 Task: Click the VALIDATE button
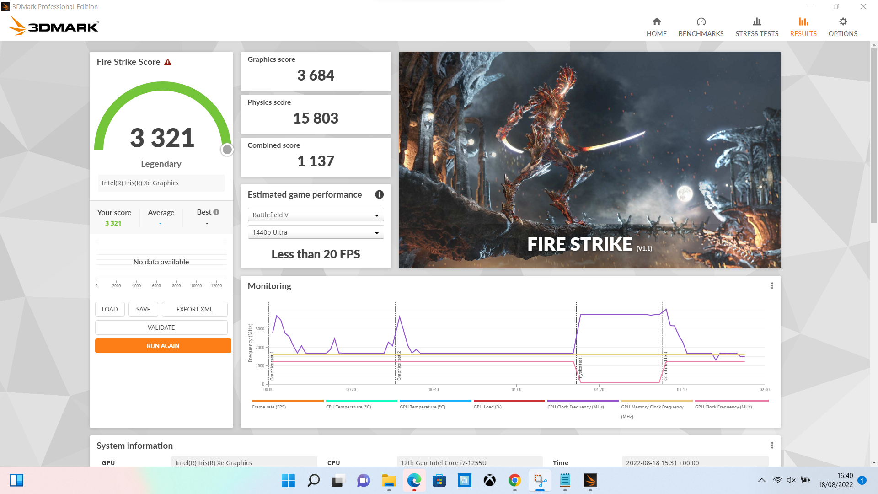(161, 328)
